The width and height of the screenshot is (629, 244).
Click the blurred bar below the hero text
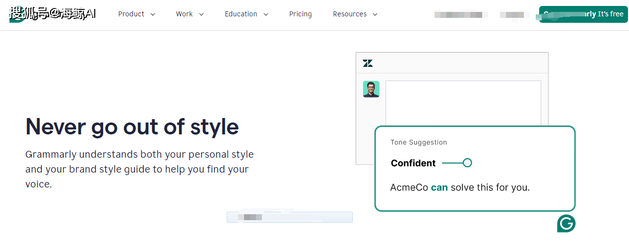[289, 217]
